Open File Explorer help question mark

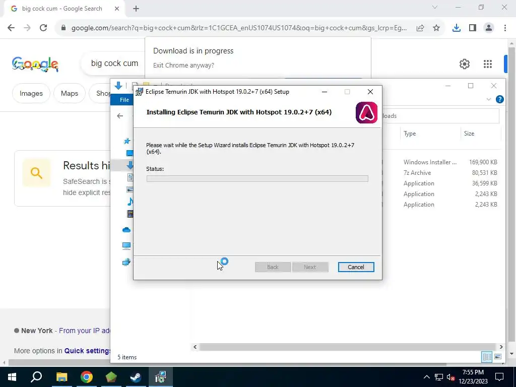click(499, 99)
